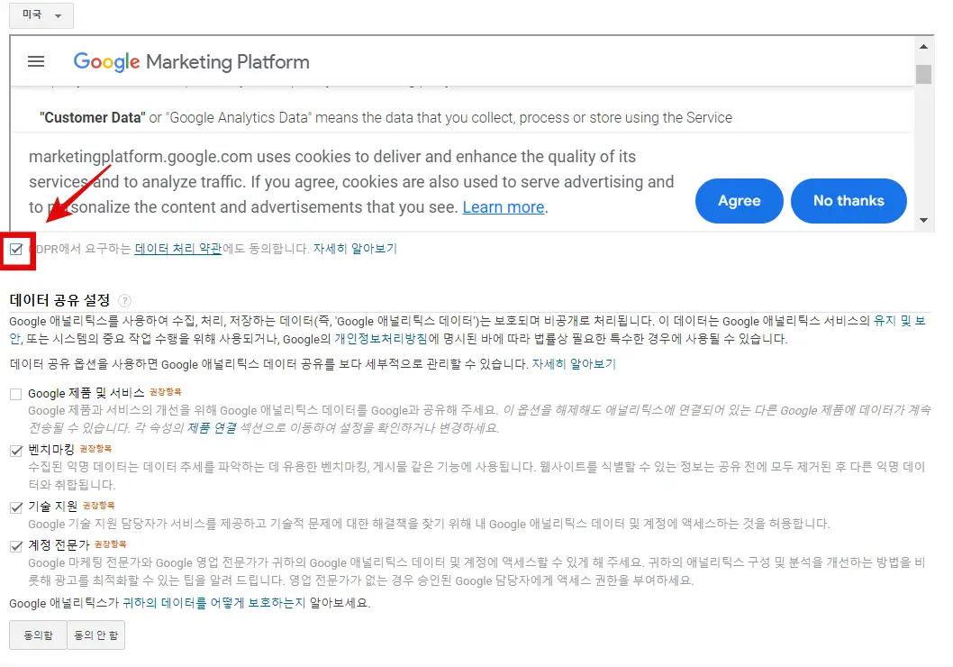This screenshot has width=953, height=667.
Task: Click the Agree cookies button
Action: [739, 201]
